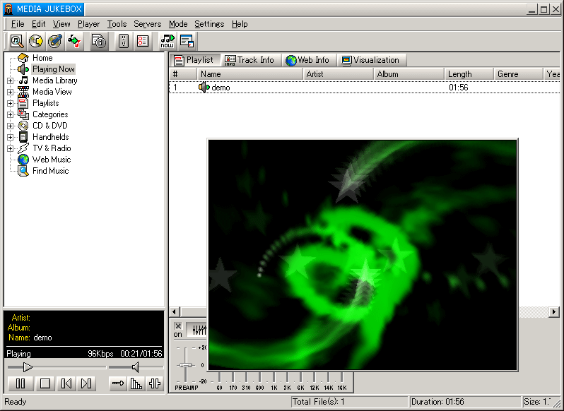
Task: Skip to the previous track
Action: pyautogui.click(x=66, y=383)
